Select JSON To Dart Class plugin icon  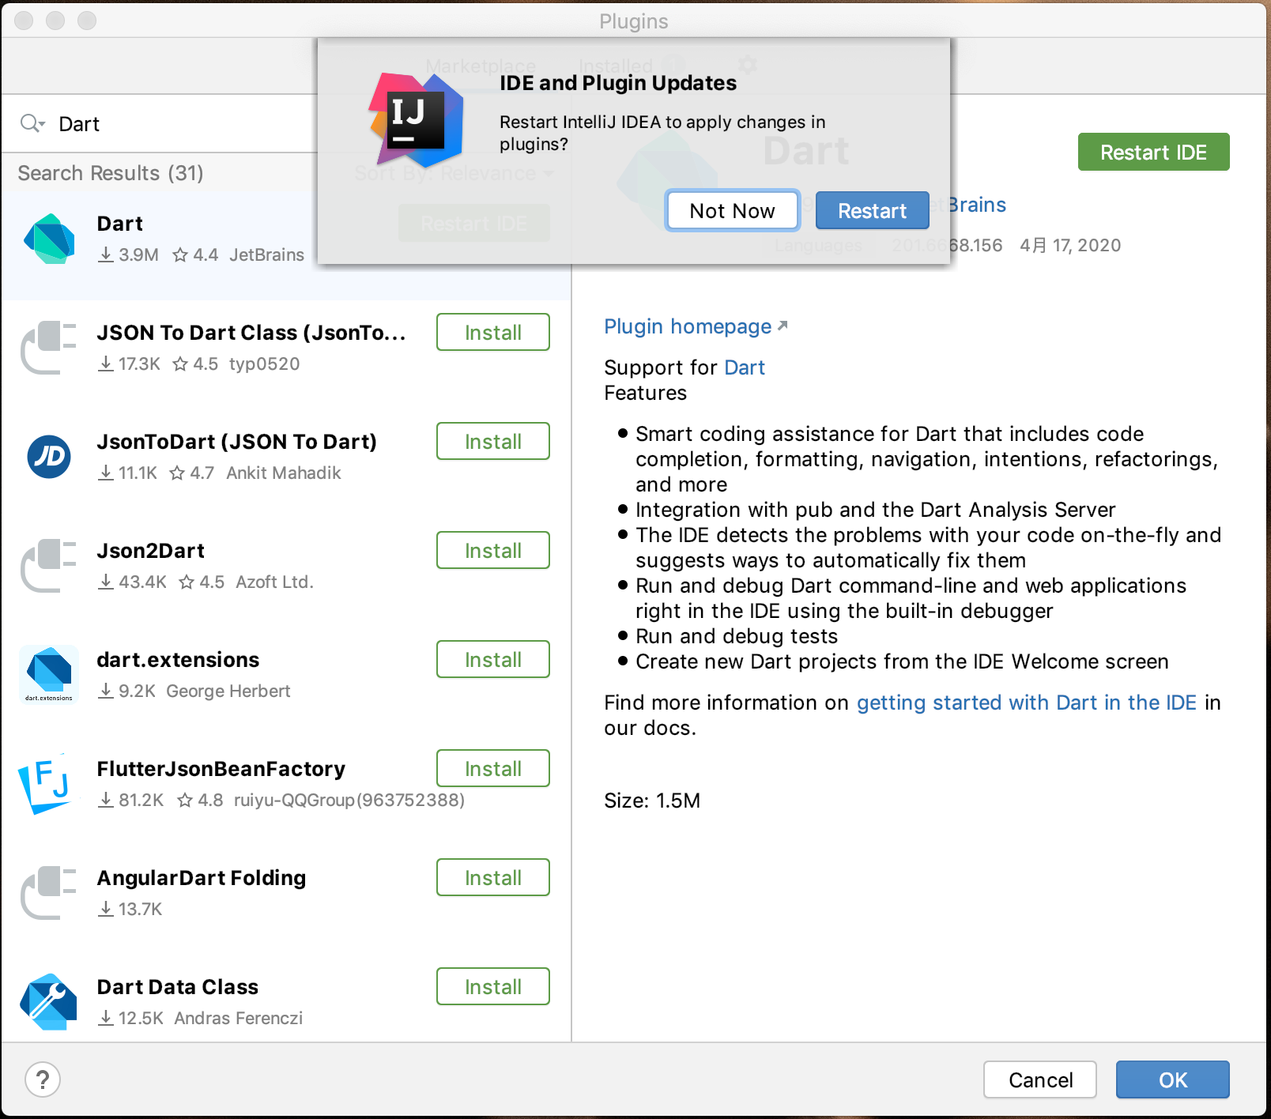[x=49, y=348]
